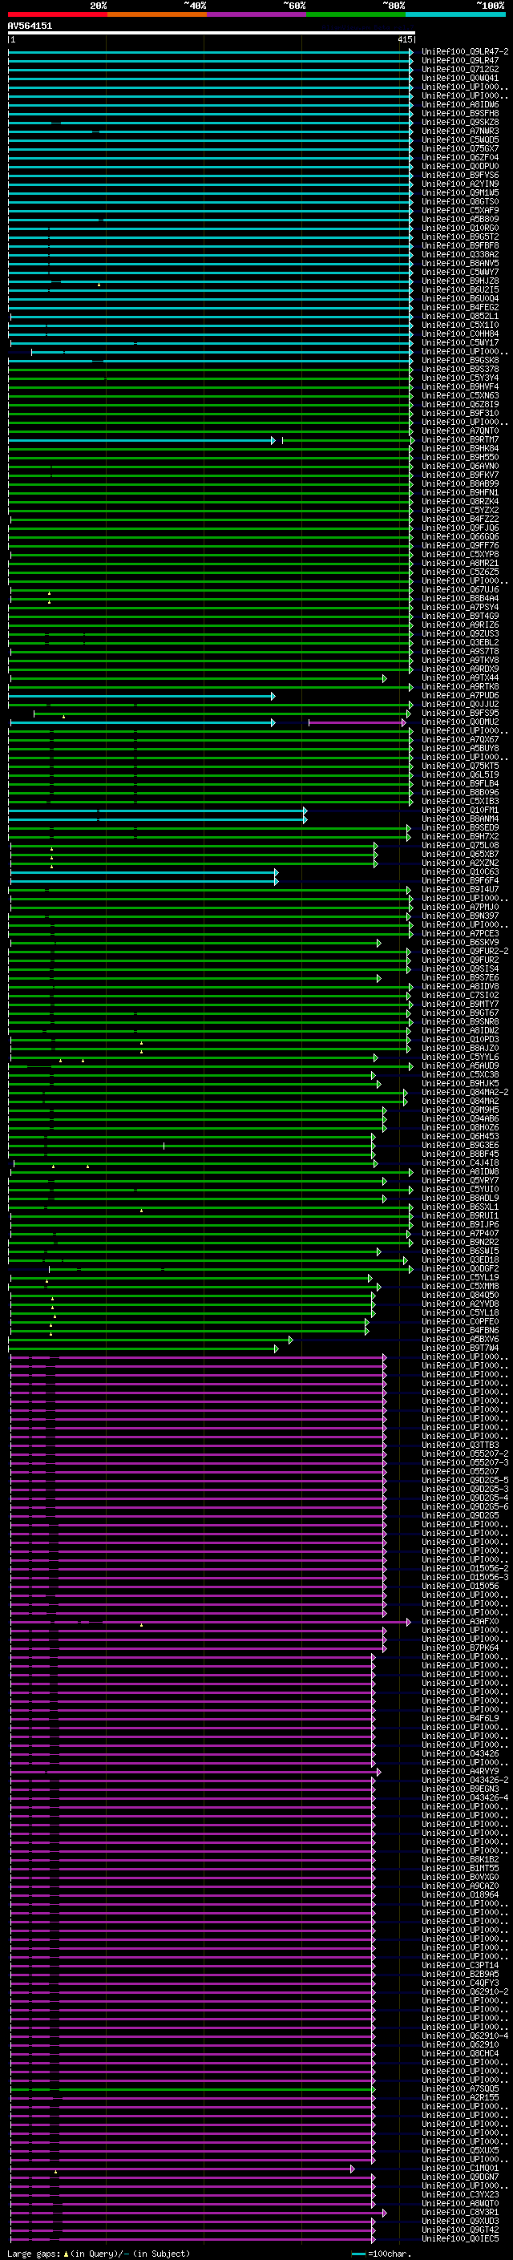Click the red 20% identity color bar
The height and width of the screenshot is (2260, 513).
tap(57, 14)
